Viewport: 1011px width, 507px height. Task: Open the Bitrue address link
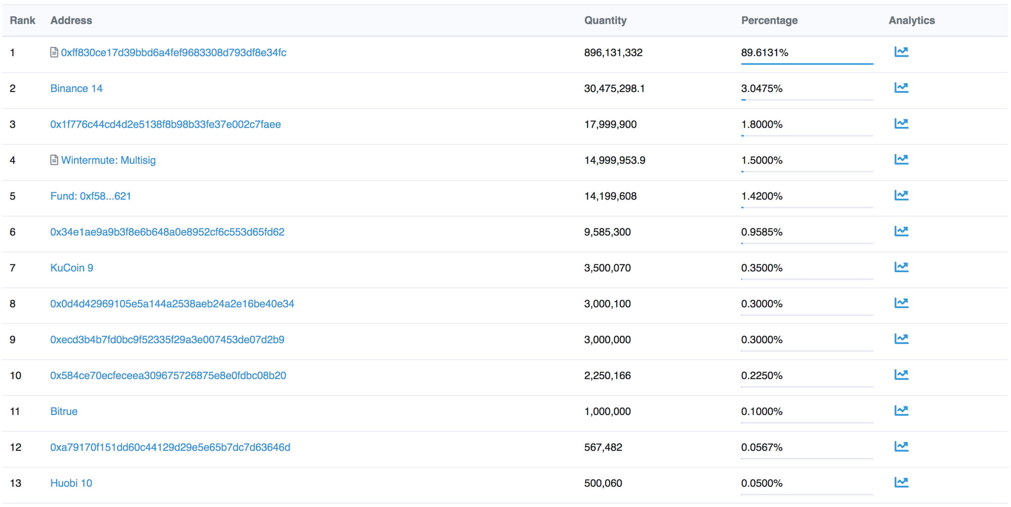click(64, 411)
